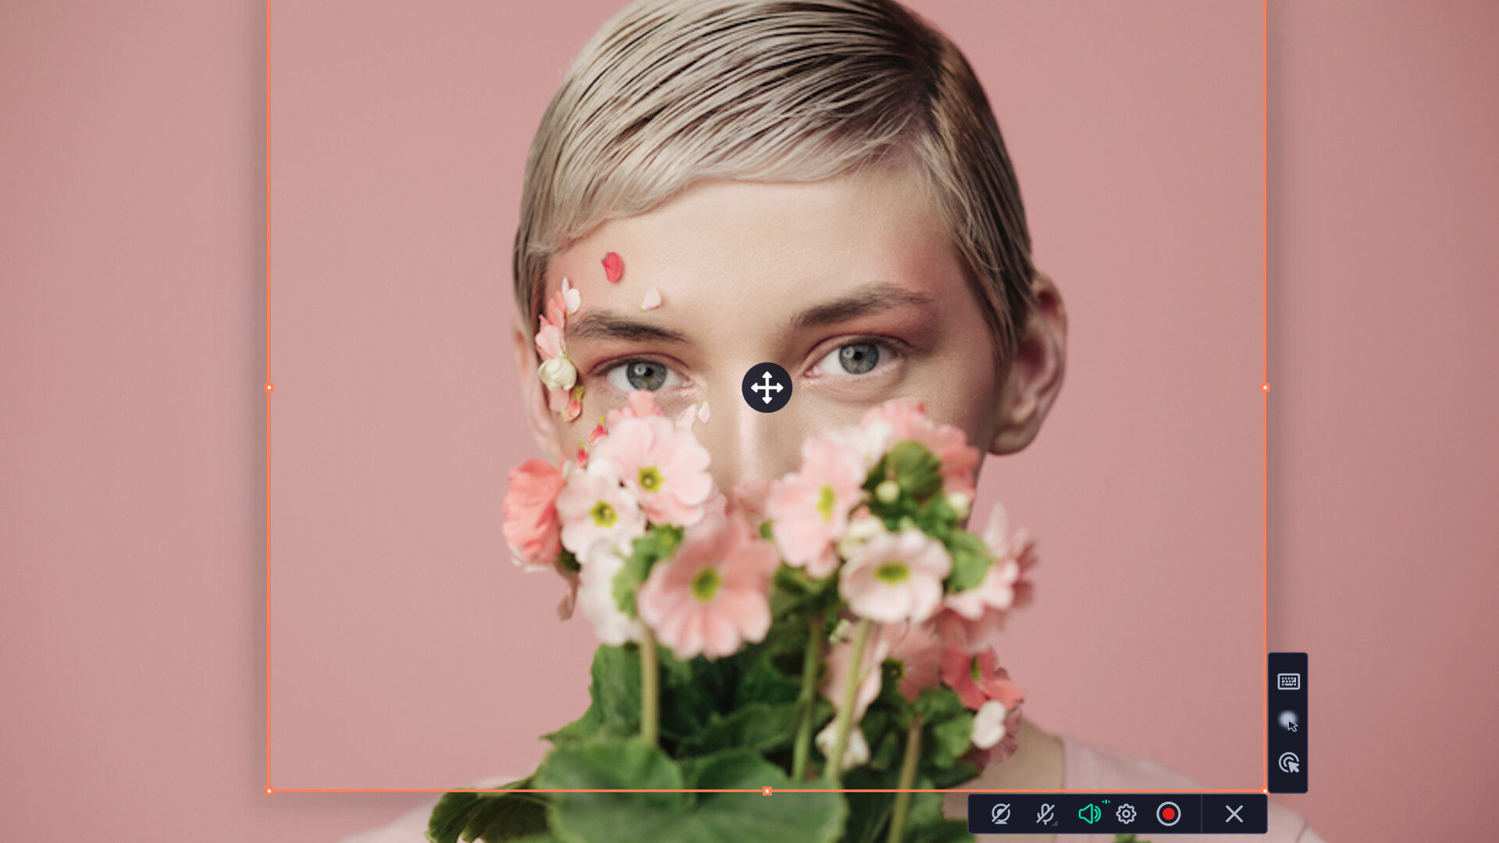
Task: Click the bottom center resize handle
Action: click(x=767, y=791)
